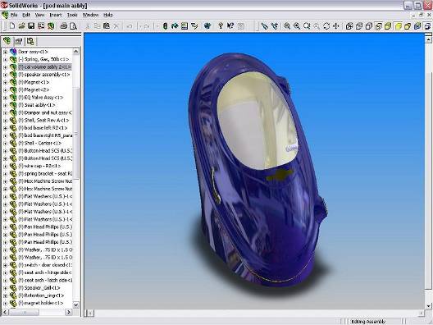Expand the Door assy<1> node
Image resolution: width=433 pixels, height=325 pixels.
pyautogui.click(x=5, y=52)
